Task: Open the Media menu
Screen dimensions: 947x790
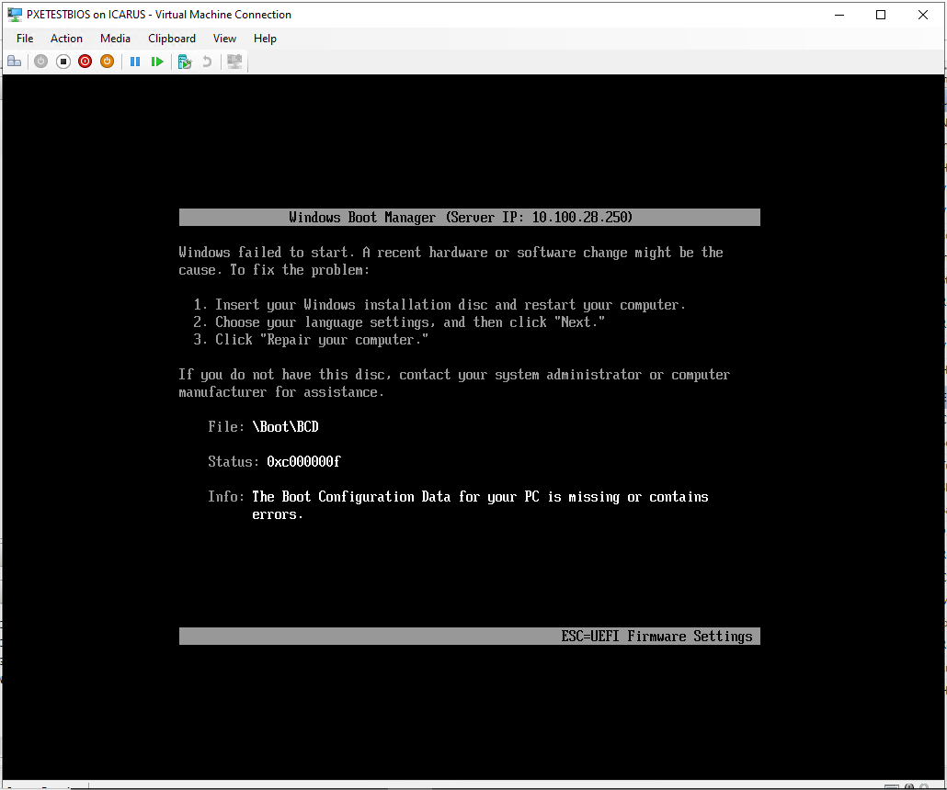Action: [115, 39]
